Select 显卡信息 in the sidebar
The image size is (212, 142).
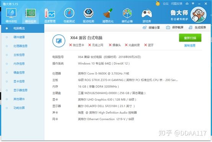23,82
